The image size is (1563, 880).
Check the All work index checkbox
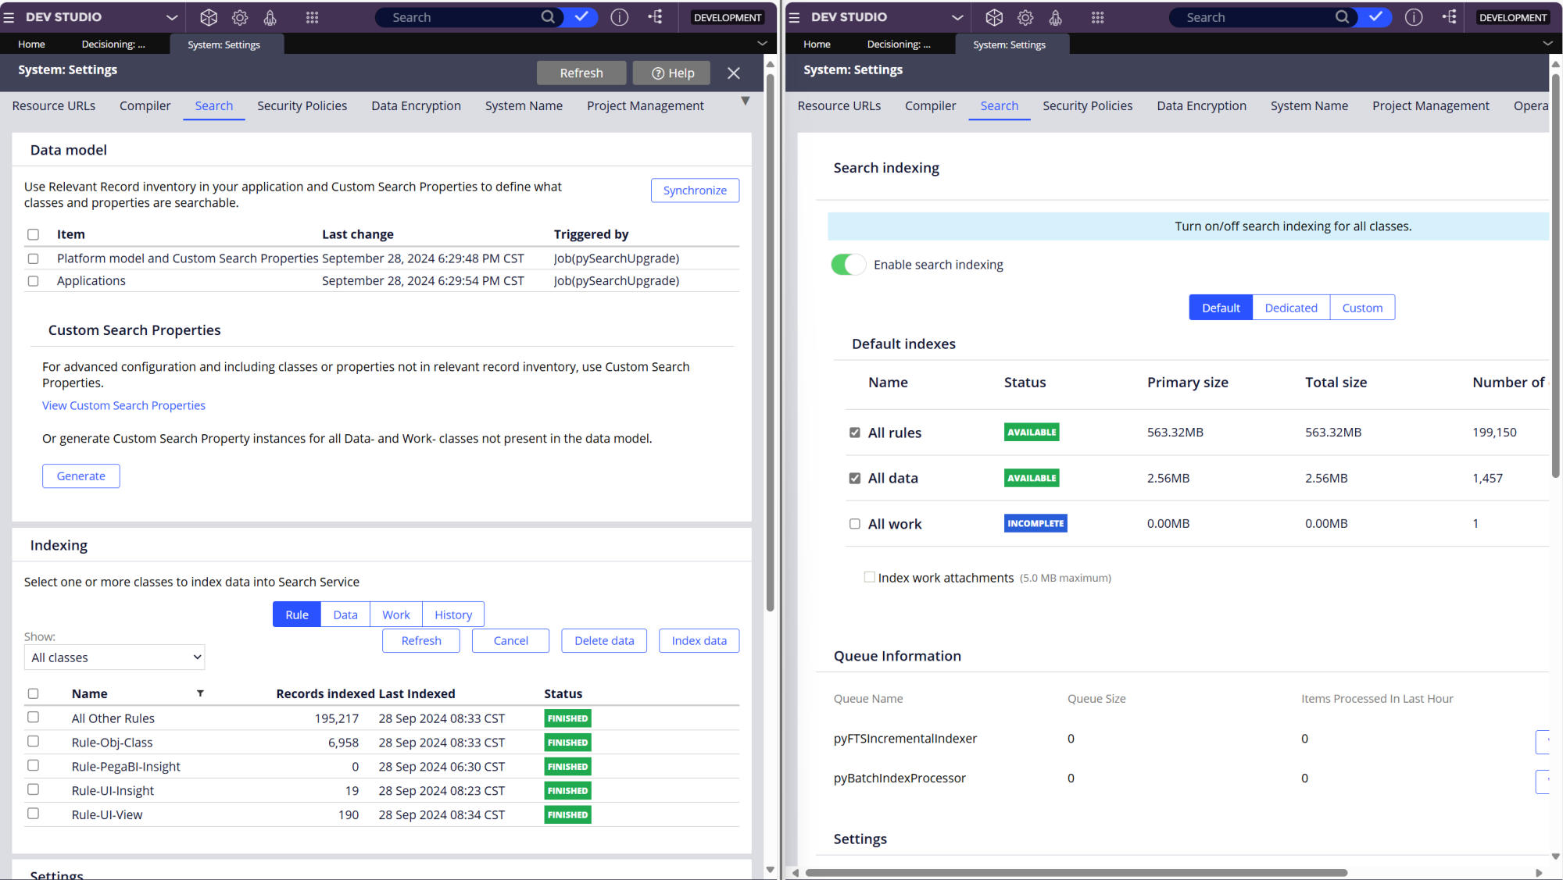tap(855, 524)
